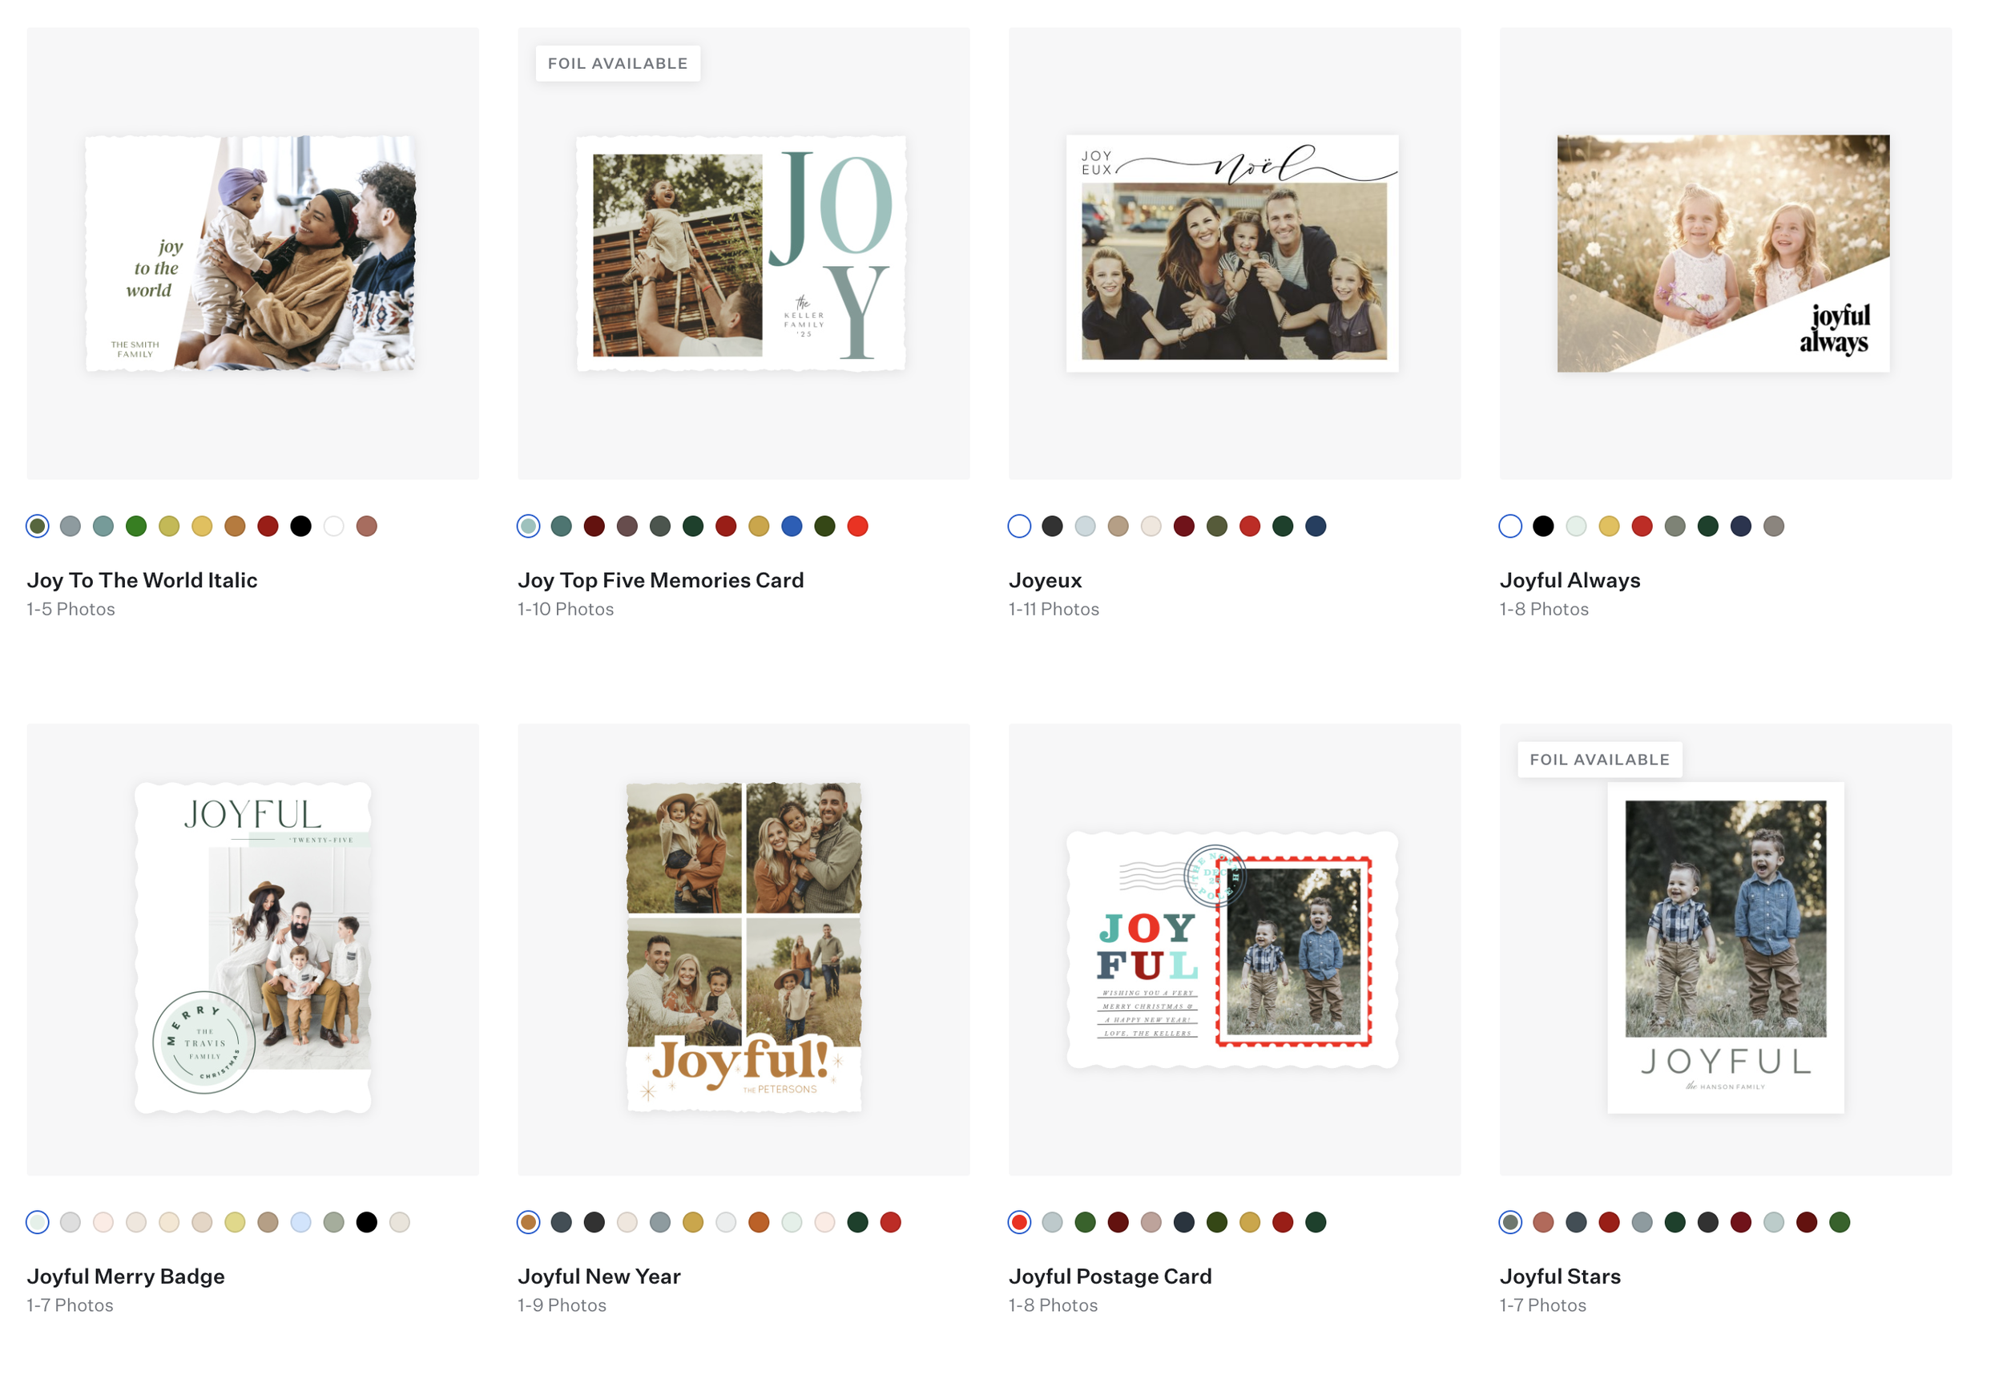Open the Joy To The World Italic card thumbnail
The width and height of the screenshot is (2003, 1395).
click(x=252, y=253)
